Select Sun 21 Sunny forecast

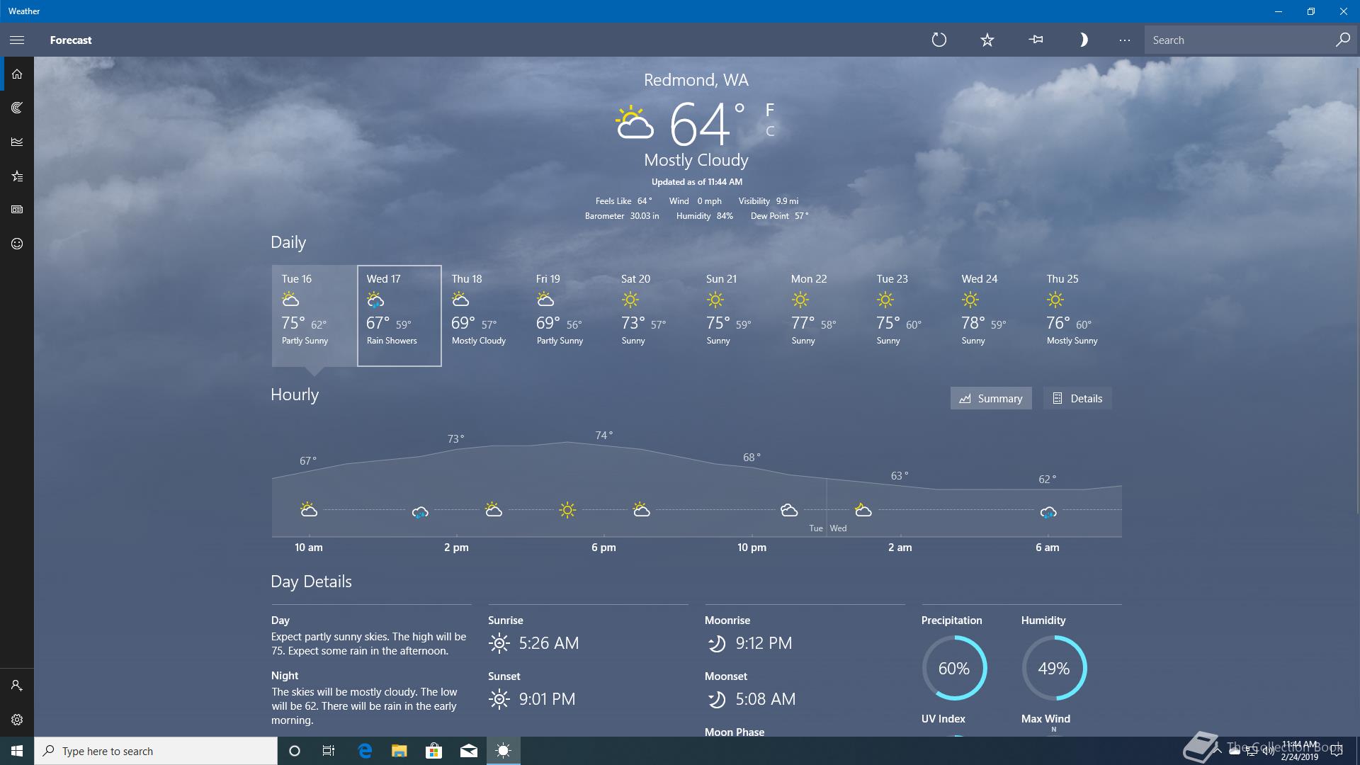pyautogui.click(x=739, y=316)
